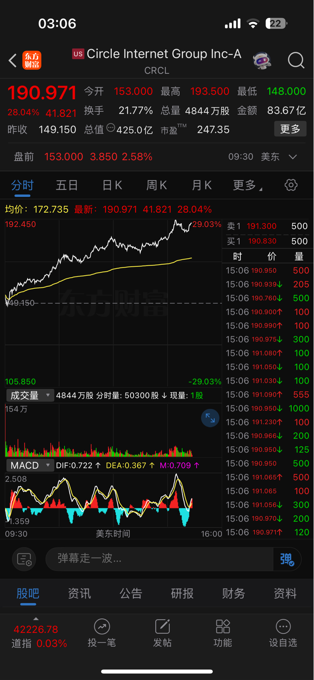314x680 pixels.
Task: Tap the MACD indicator chart
Action: point(113,501)
